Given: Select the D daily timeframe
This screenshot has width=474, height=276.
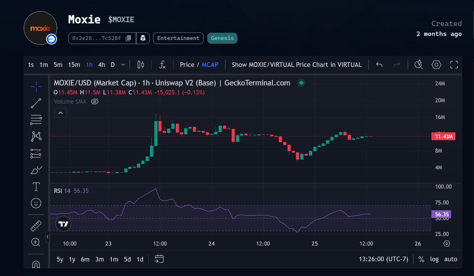Looking at the screenshot, I should [113, 65].
